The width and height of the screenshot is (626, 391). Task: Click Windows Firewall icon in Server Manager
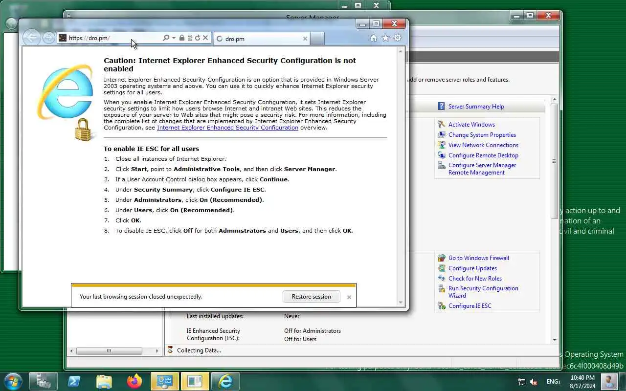[442, 258]
